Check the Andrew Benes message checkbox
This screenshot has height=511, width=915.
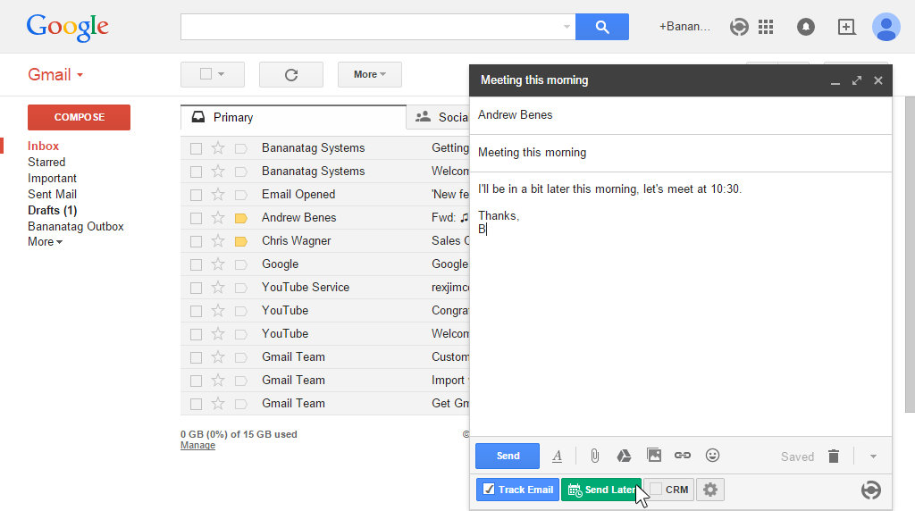196,219
